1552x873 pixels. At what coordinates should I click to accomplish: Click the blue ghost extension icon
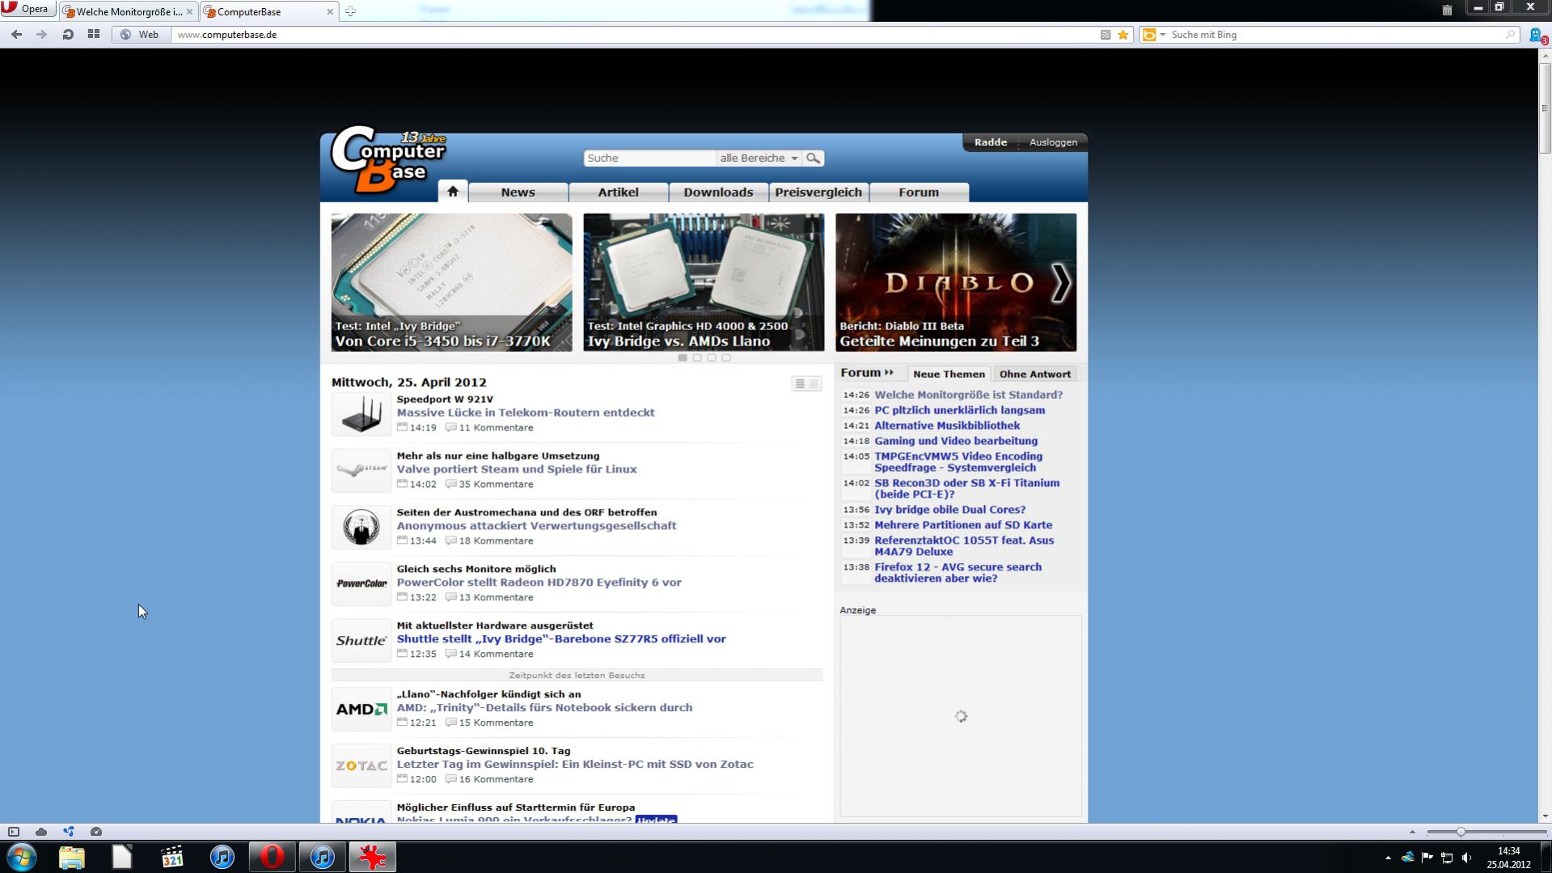(1537, 35)
